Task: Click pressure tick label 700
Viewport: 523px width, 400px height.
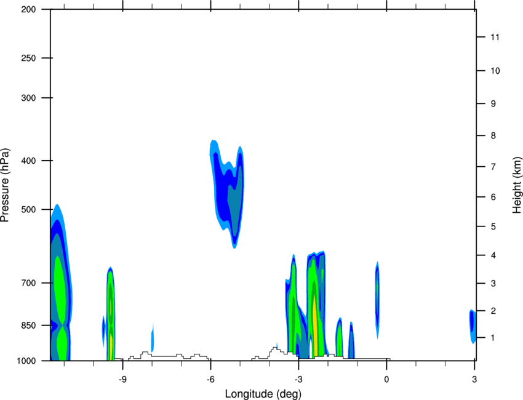Action: click(x=29, y=283)
